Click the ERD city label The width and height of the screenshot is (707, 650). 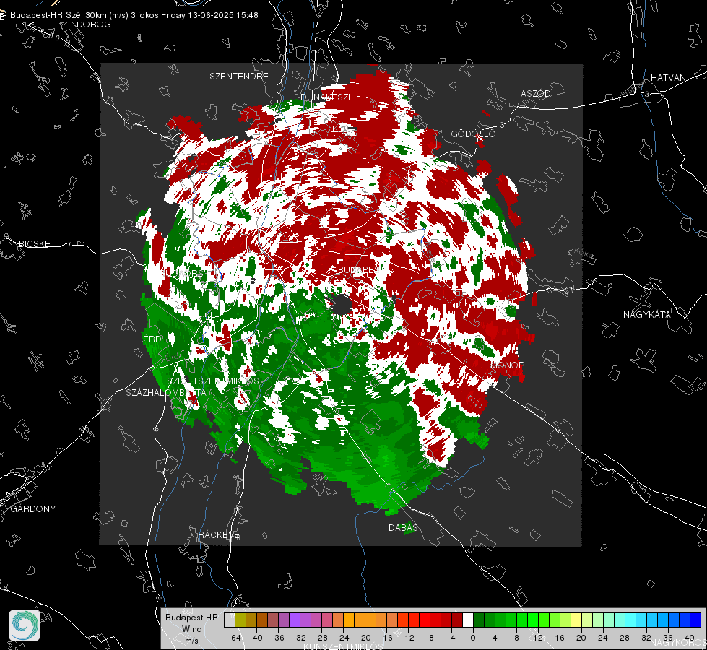click(x=152, y=339)
